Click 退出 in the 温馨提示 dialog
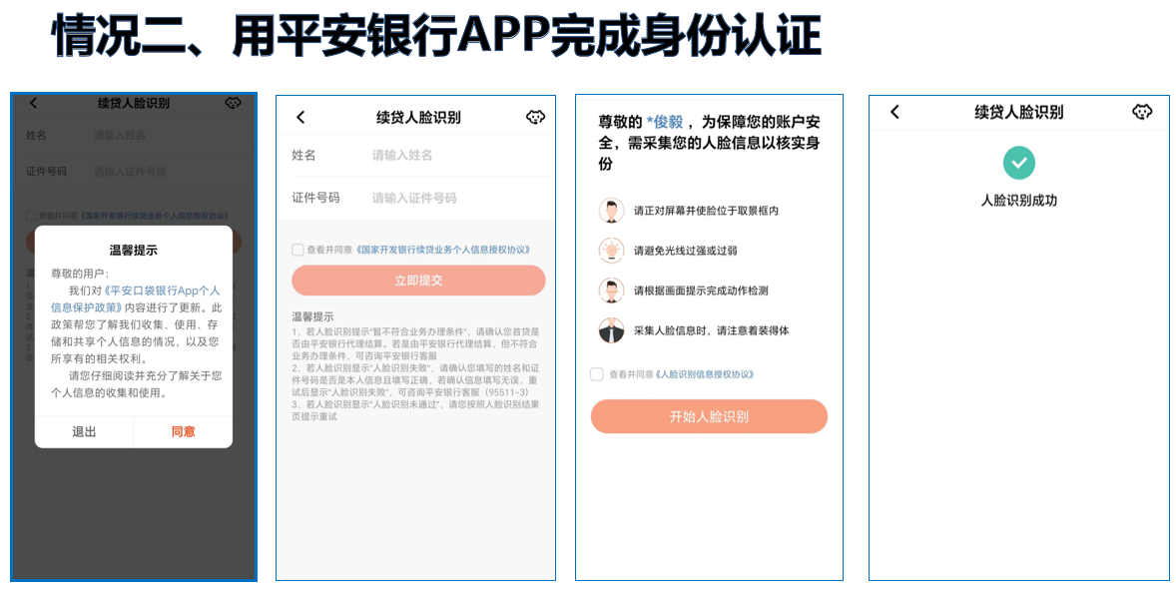The image size is (1176, 594). (84, 432)
